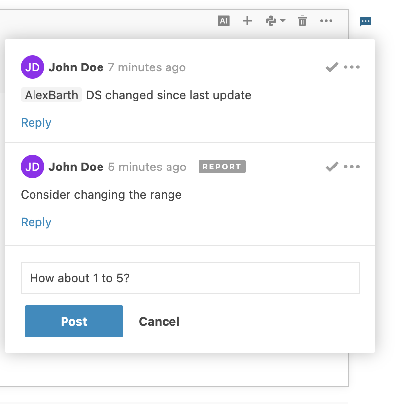Expand the Python language dropdown arrow
Screen dimensions: 405x404
[x=283, y=22]
